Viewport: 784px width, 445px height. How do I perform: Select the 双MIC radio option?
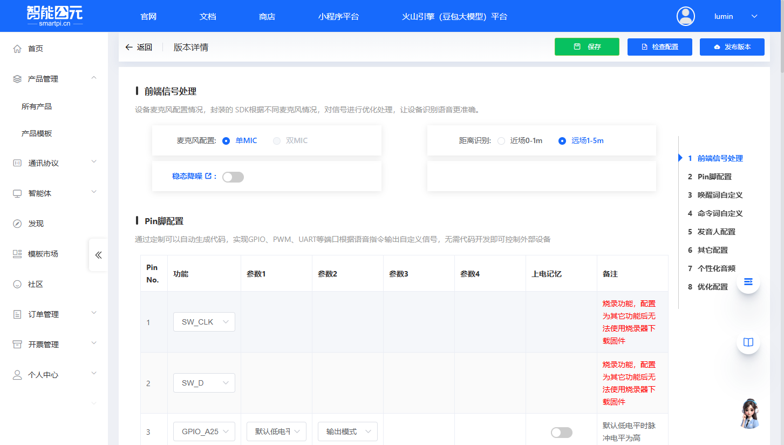coord(277,140)
